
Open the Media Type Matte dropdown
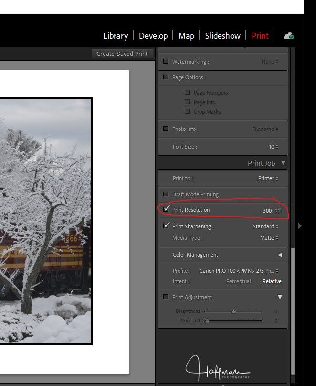pos(269,238)
